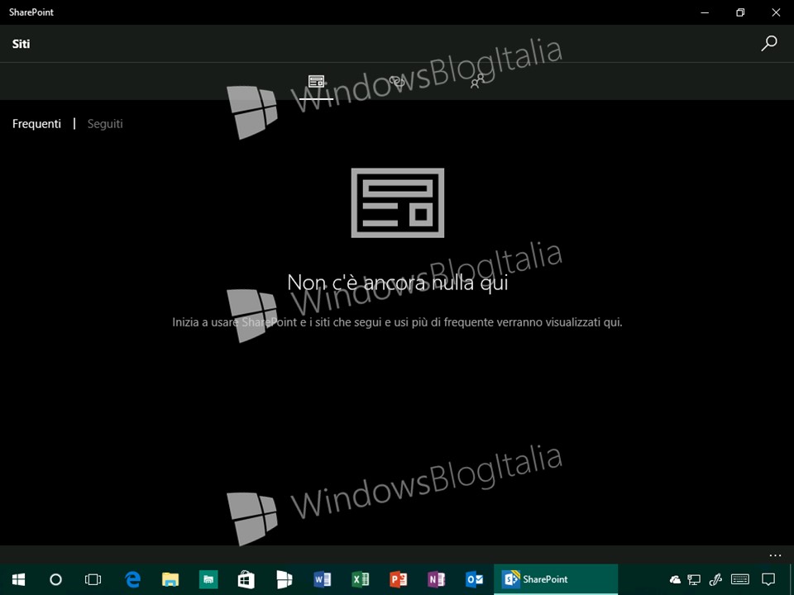Close the SharePoint window

tap(776, 12)
